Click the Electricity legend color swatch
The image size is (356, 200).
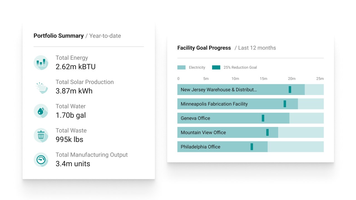coord(181,67)
